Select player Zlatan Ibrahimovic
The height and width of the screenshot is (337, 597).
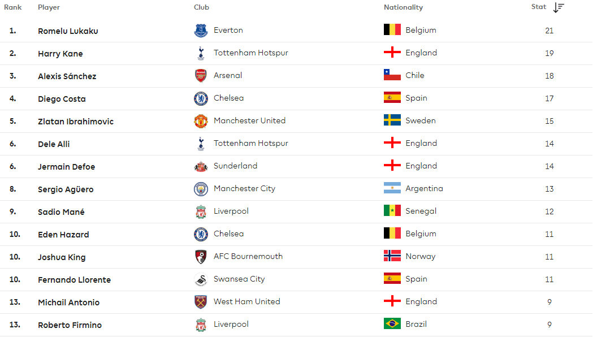pos(75,122)
